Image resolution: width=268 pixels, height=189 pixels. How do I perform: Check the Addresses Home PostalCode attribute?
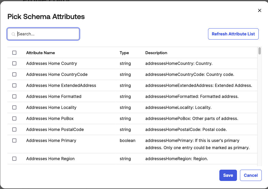(x=14, y=129)
